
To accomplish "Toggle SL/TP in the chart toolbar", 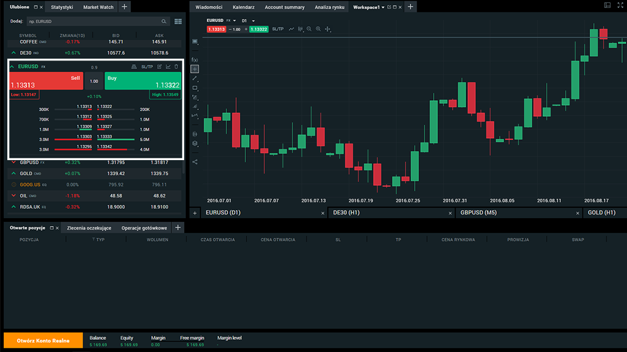I will [x=278, y=29].
